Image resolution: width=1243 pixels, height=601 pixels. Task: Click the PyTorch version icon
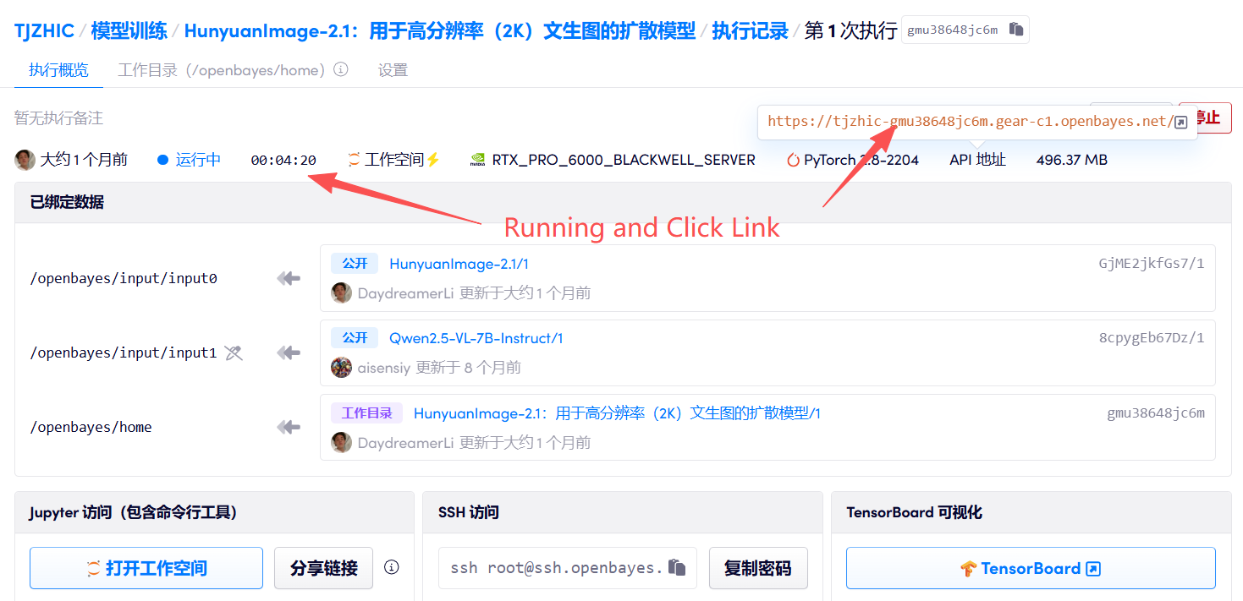coord(793,160)
